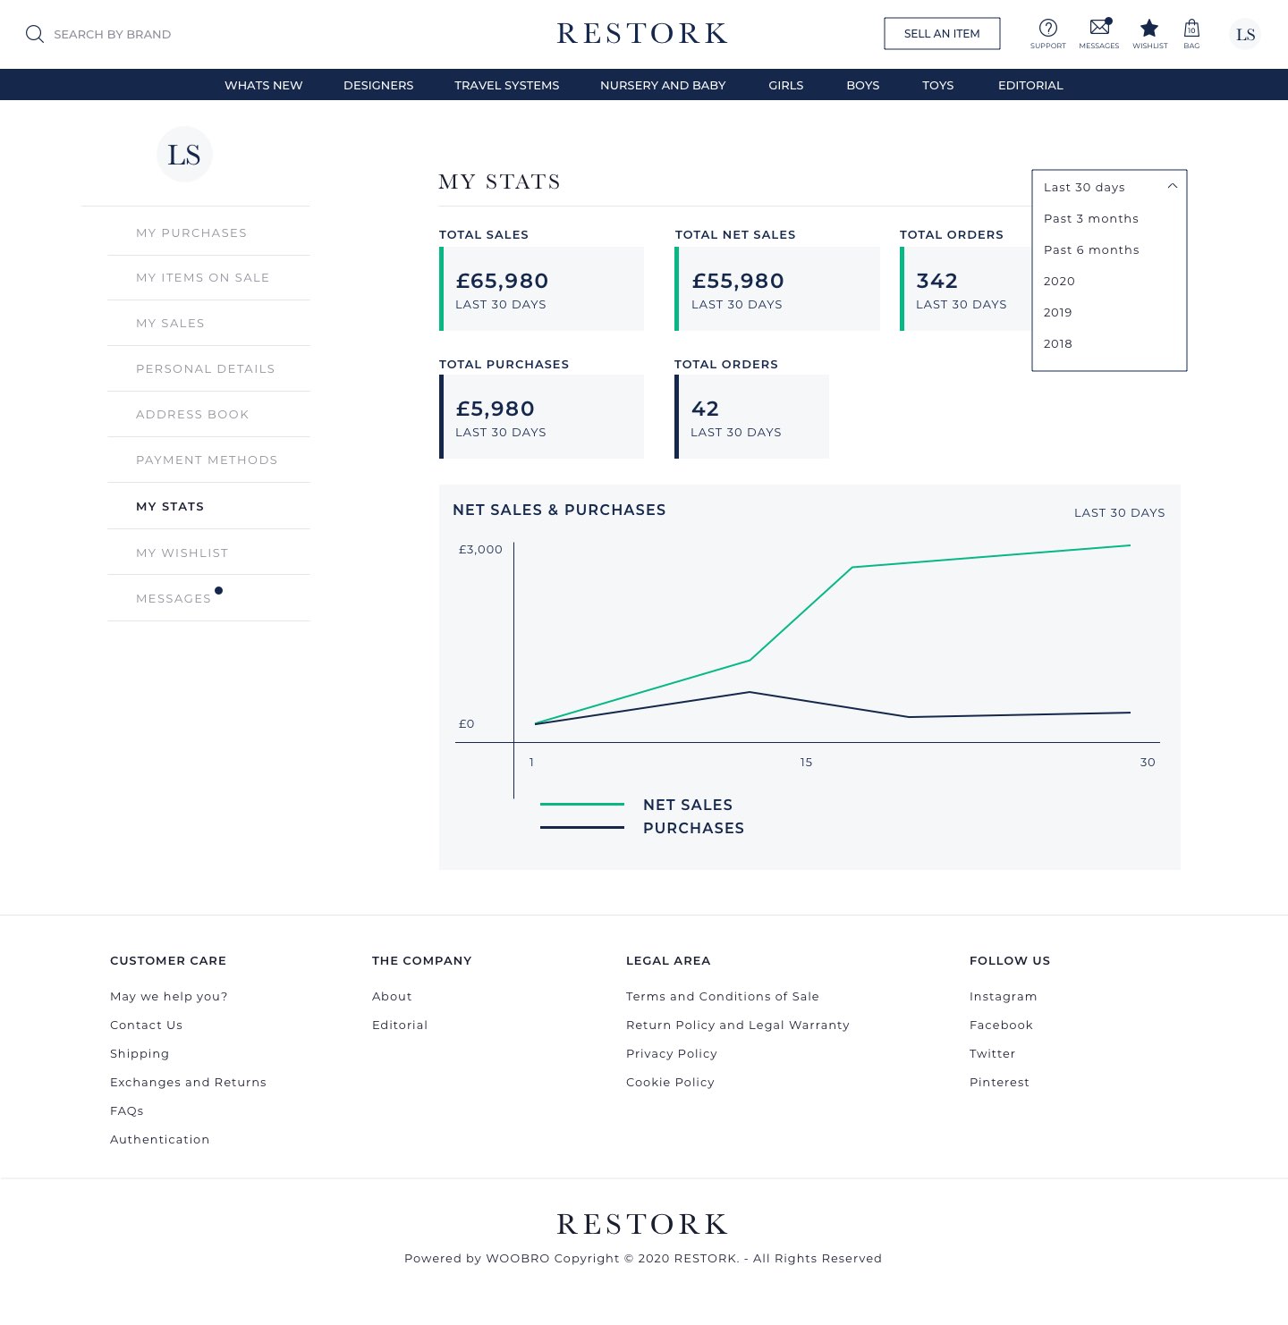Click the large LS profile avatar in sidebar
The height and width of the screenshot is (1325, 1288).
pos(184,155)
